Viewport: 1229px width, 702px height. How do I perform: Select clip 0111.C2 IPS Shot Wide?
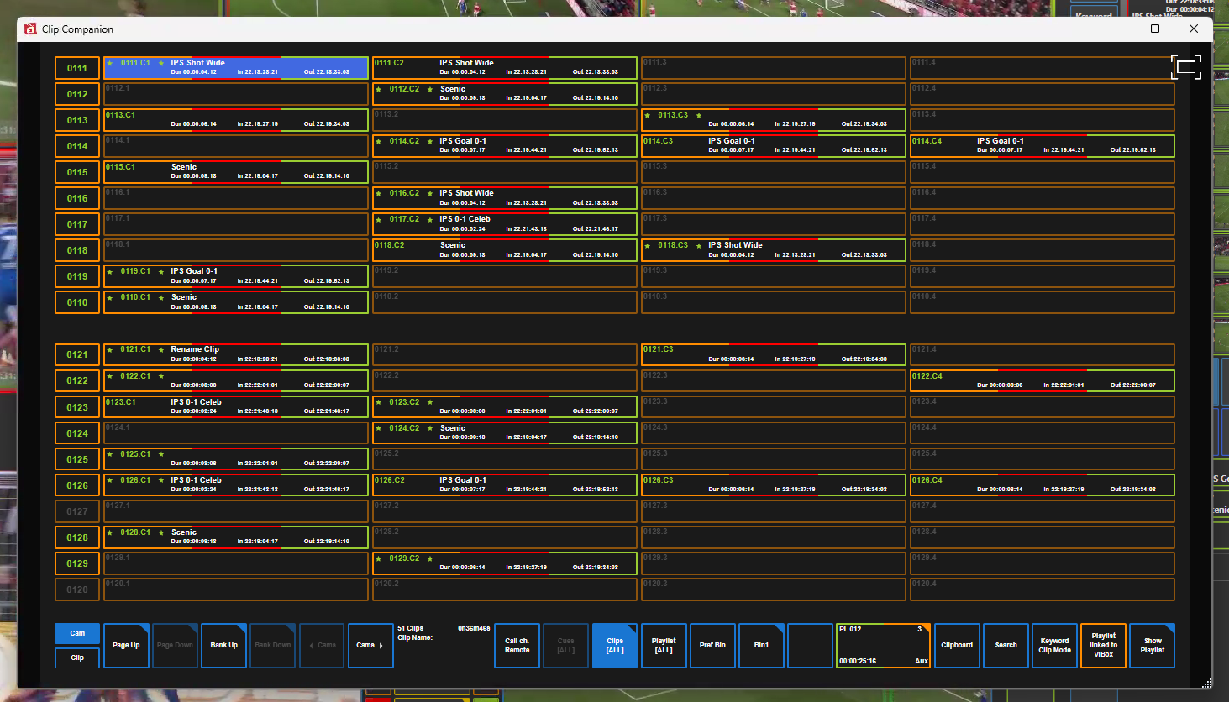pyautogui.click(x=505, y=68)
